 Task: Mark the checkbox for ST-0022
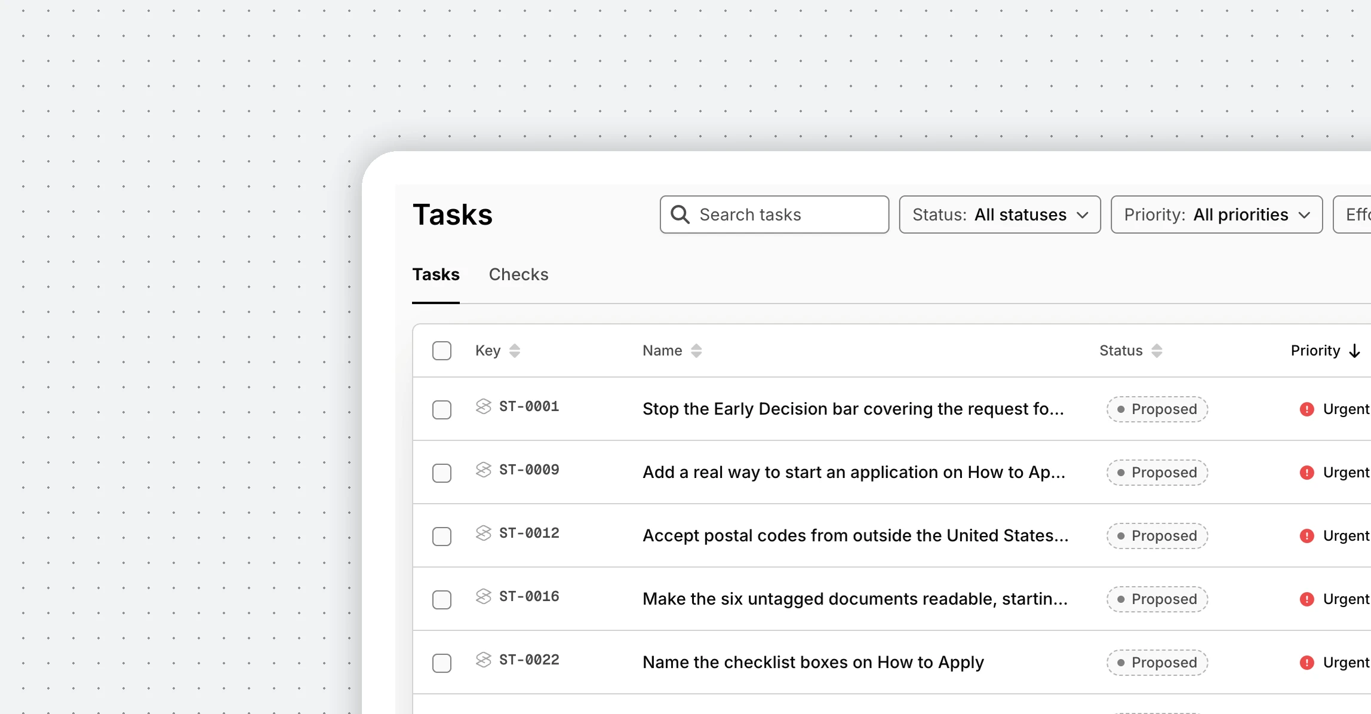click(442, 663)
